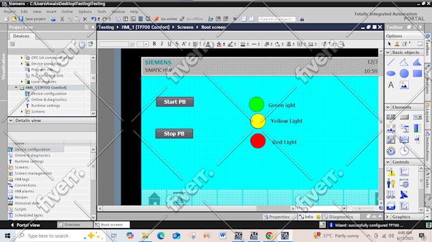Switch to Portal view
The image size is (432, 242).
tap(25, 225)
